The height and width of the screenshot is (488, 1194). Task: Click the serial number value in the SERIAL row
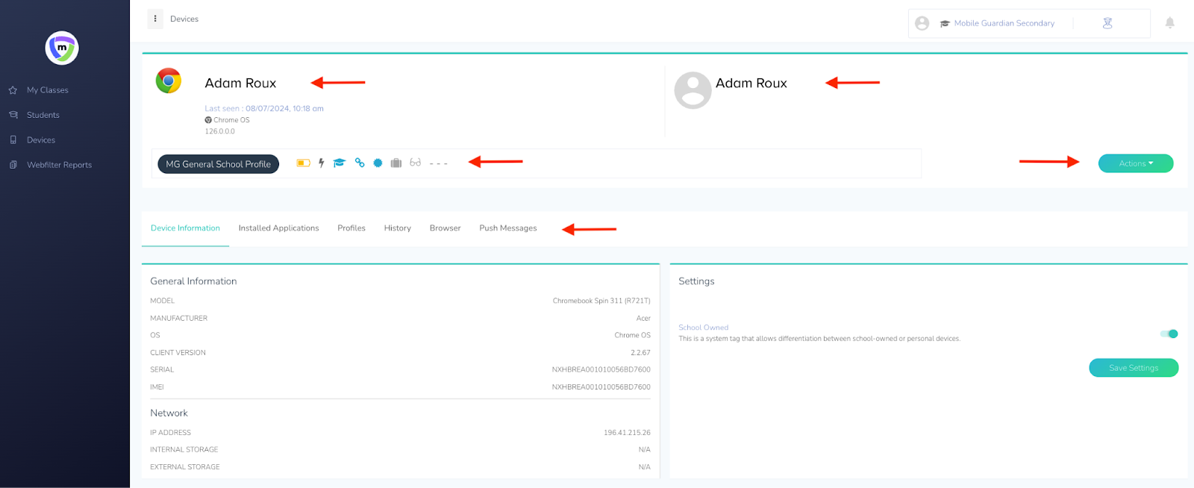(x=601, y=369)
